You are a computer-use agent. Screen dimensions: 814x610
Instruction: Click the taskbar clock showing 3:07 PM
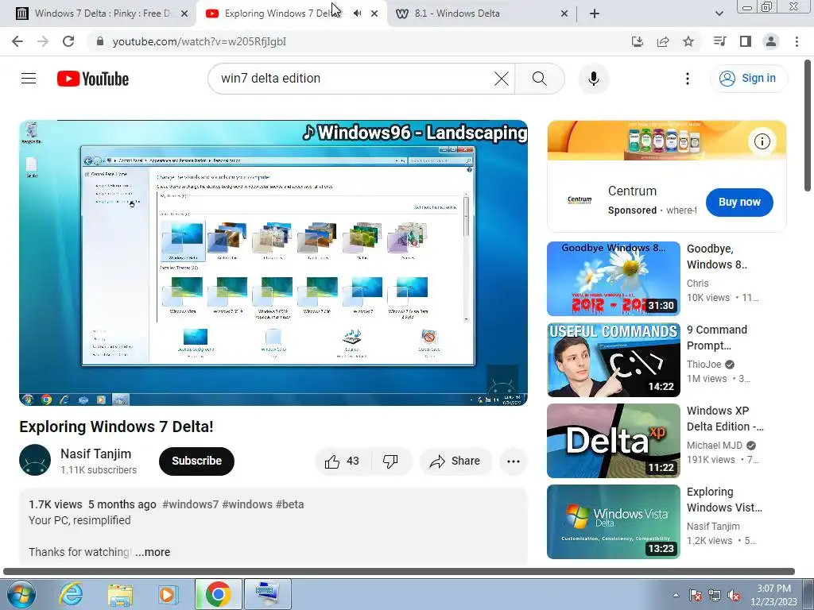(x=773, y=595)
